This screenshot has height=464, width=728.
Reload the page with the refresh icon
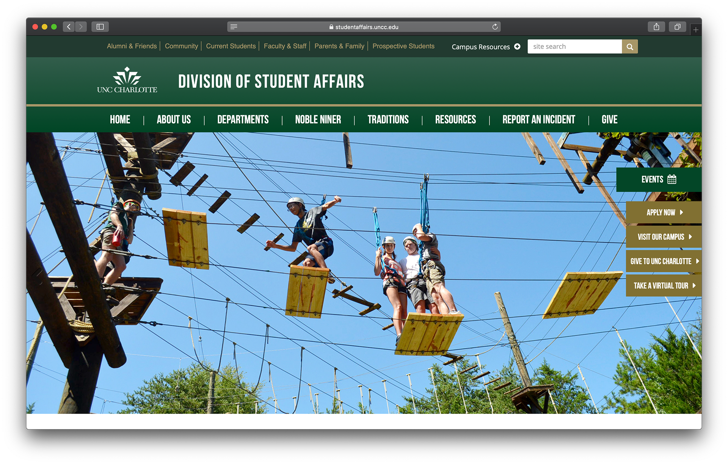point(495,27)
